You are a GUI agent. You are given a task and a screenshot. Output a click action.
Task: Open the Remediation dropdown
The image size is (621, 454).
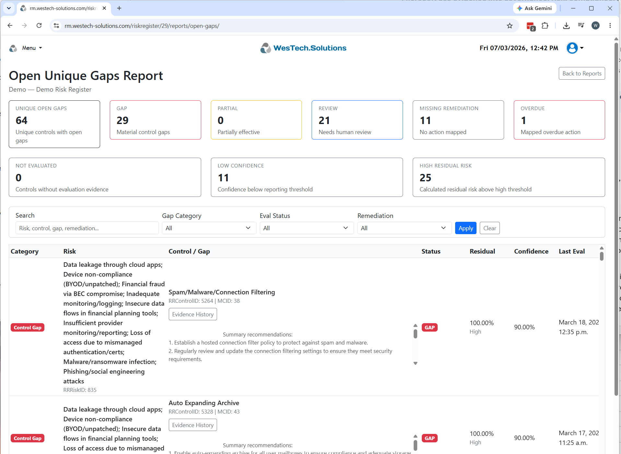point(404,228)
